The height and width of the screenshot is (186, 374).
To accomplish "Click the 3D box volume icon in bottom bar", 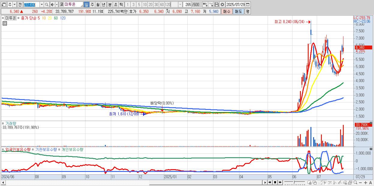I will (345, 183).
